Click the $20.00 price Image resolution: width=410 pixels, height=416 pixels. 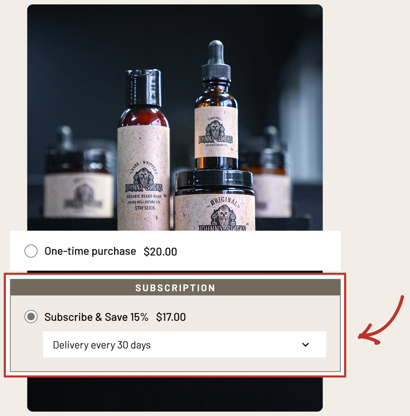(160, 251)
